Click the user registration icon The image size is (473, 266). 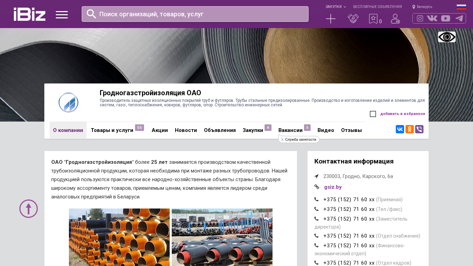(x=395, y=19)
